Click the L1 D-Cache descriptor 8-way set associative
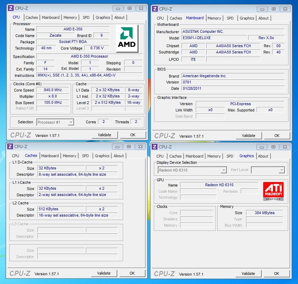 [77, 174]
